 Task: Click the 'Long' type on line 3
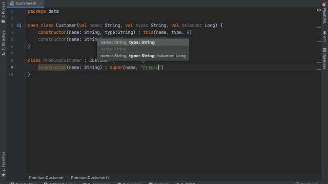(210, 26)
